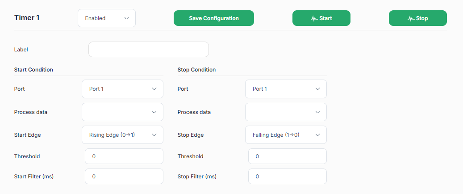Image resolution: width=463 pixels, height=194 pixels.
Task: Click chevron arrow of Enabled dropdown
Action: coord(127,18)
